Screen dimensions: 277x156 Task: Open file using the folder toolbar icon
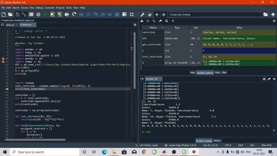coord(10,14)
